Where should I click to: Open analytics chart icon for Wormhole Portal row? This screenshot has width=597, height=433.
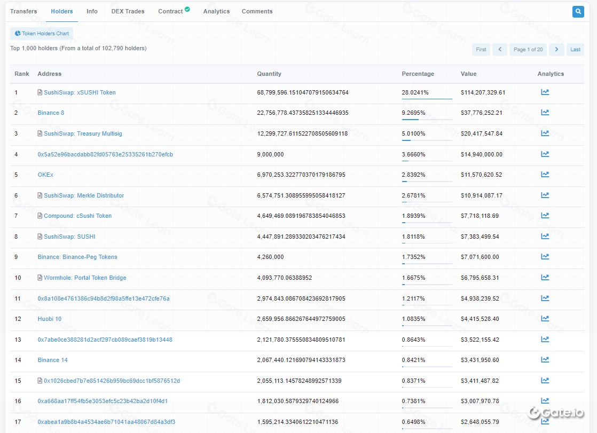tap(545, 278)
